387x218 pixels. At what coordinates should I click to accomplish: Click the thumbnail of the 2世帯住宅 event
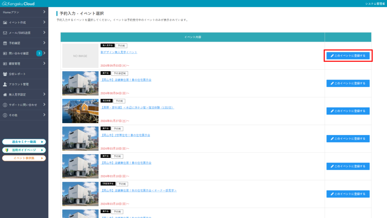(80, 139)
